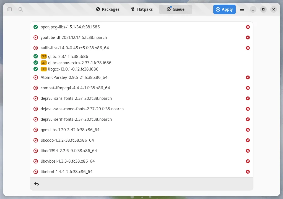Click red uninstall icon beside compat-ffmpeg4
This screenshot has width=283, height=199.
36,88
